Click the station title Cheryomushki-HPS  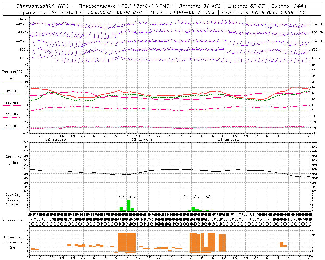click(x=43, y=6)
